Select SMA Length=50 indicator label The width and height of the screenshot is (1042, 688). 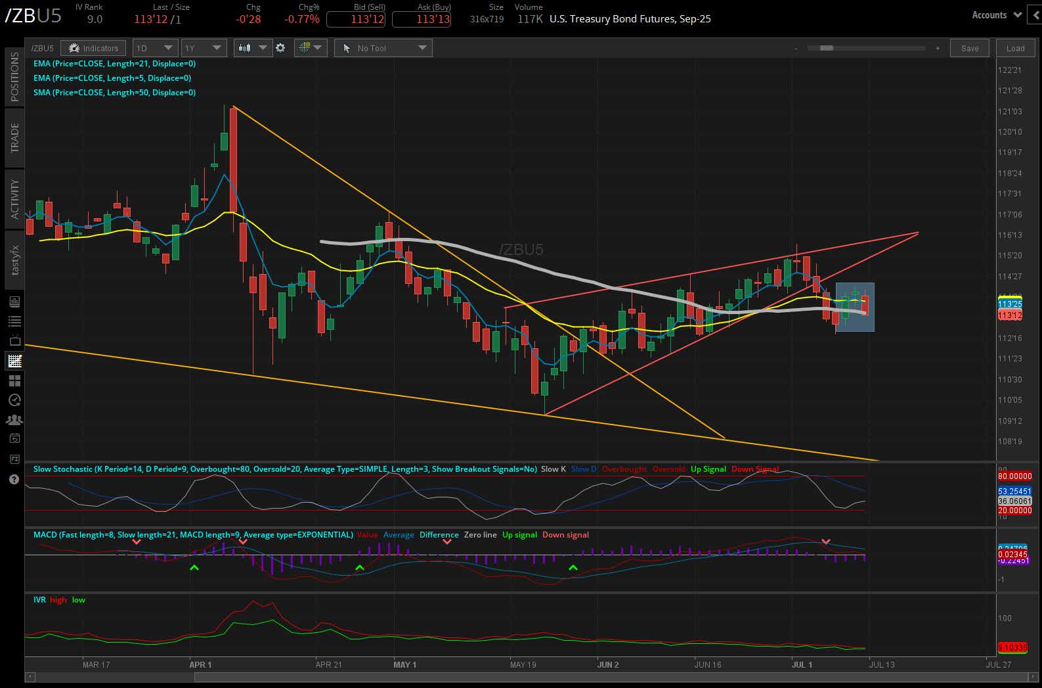pos(114,93)
